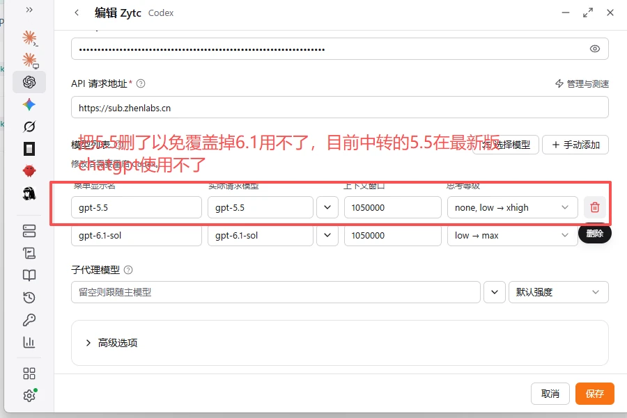
Task: Click the https://sub.zhenlabs.cn address field
Action: pos(340,107)
